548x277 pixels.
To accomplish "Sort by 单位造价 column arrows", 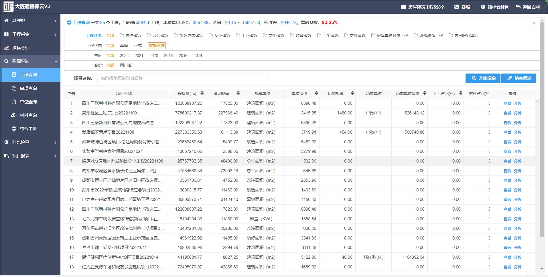I will (316, 93).
